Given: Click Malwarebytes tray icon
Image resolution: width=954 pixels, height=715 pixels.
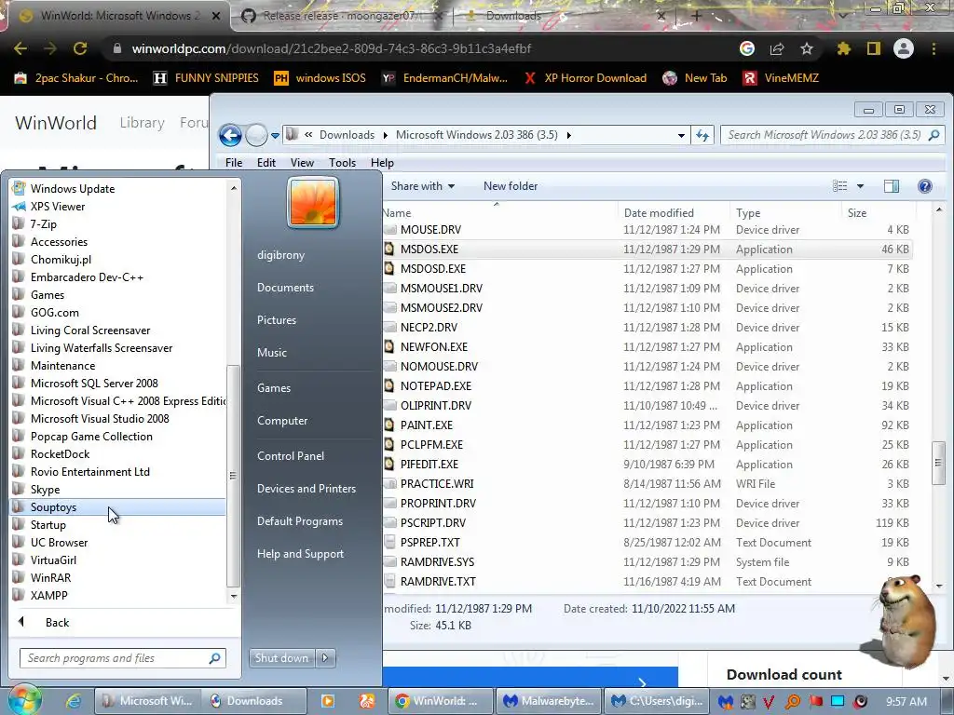Looking at the screenshot, I should click(x=725, y=701).
